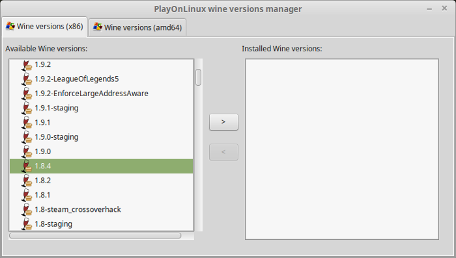
Task: Install selected version with the > button
Action: [x=223, y=122]
